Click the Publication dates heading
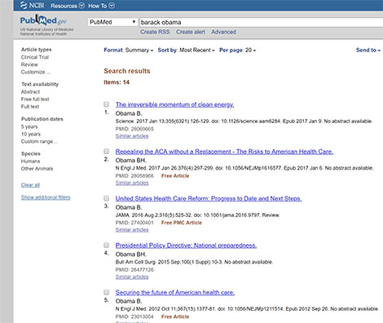This screenshot has width=383, height=323. (42, 119)
